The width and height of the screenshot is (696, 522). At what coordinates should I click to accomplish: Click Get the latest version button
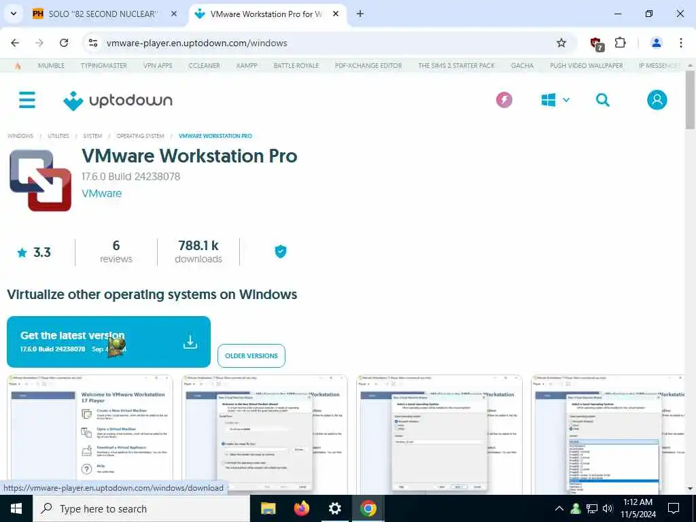tap(109, 342)
